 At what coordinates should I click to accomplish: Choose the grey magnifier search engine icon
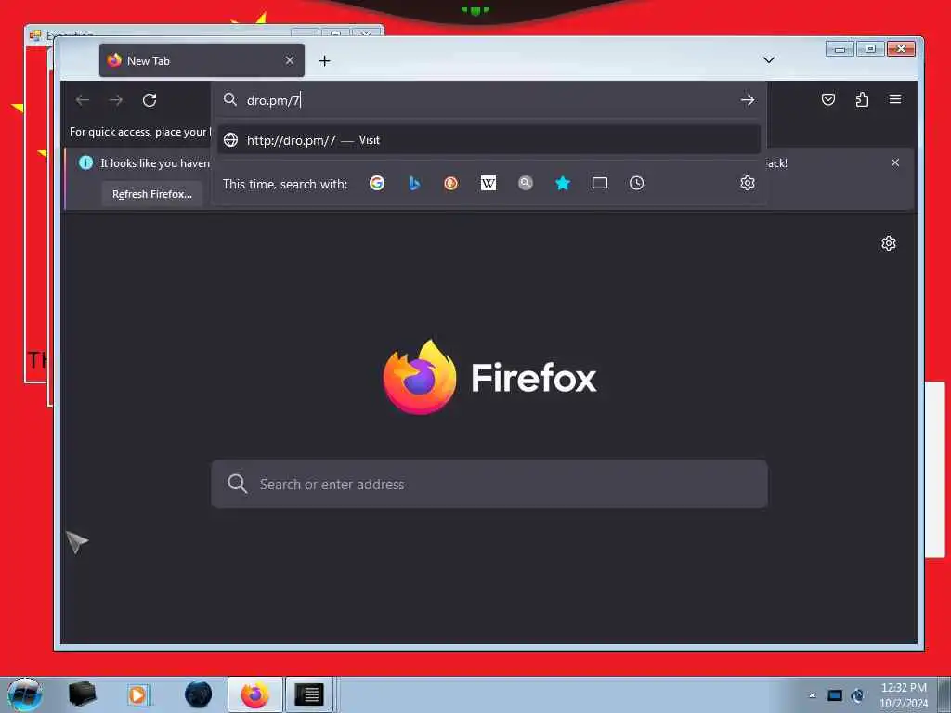tap(526, 183)
